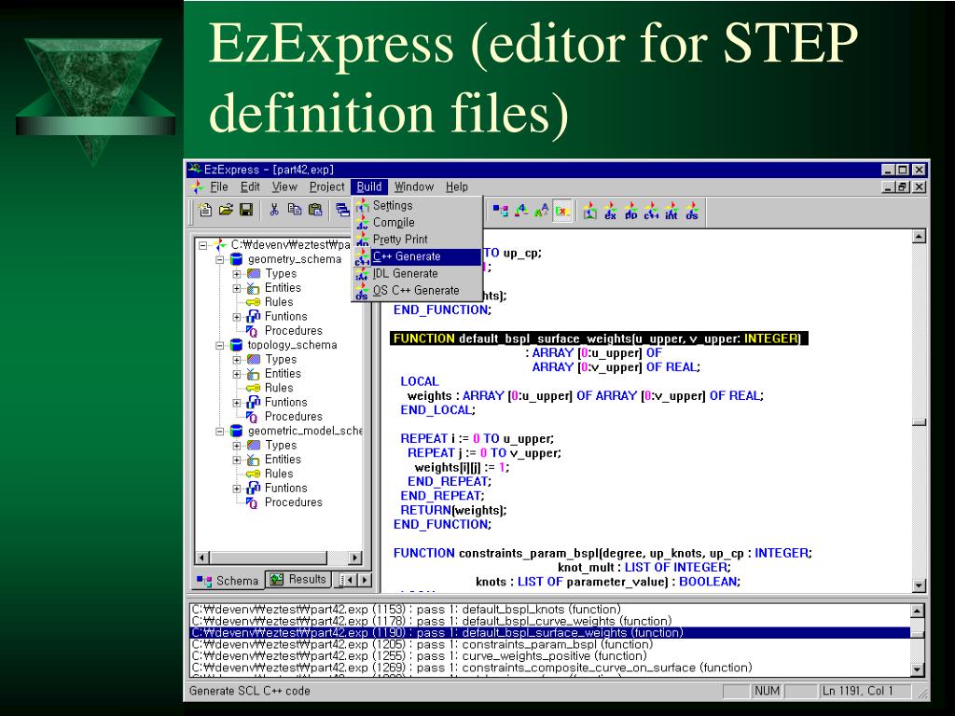955x716 pixels.
Task: Expand Funtions under topology_schema
Action: pyautogui.click(x=237, y=403)
